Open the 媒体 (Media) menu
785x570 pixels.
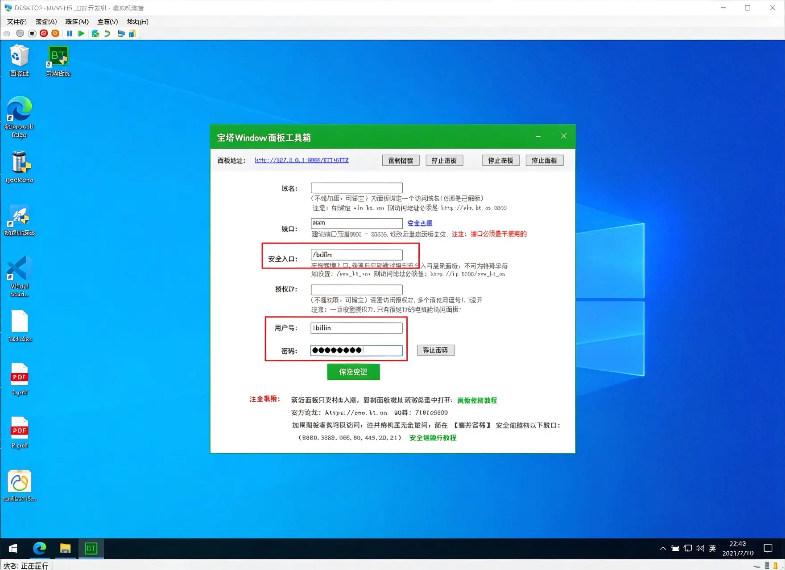tap(77, 21)
